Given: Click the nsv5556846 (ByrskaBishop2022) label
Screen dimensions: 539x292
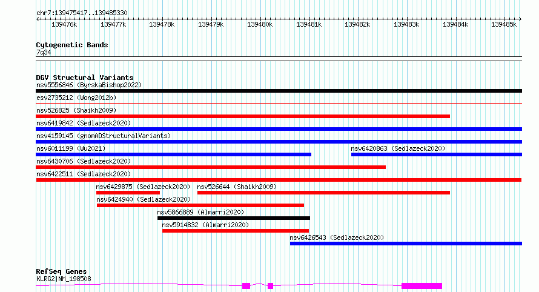Looking at the screenshot, I should pyautogui.click(x=89, y=85).
